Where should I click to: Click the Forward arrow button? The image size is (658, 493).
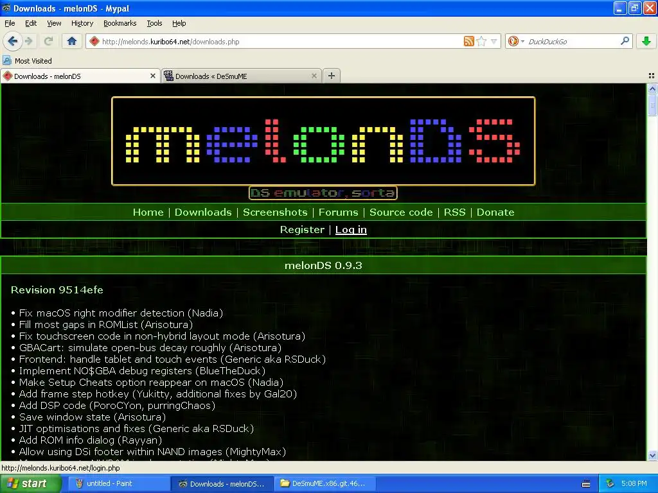(29, 41)
